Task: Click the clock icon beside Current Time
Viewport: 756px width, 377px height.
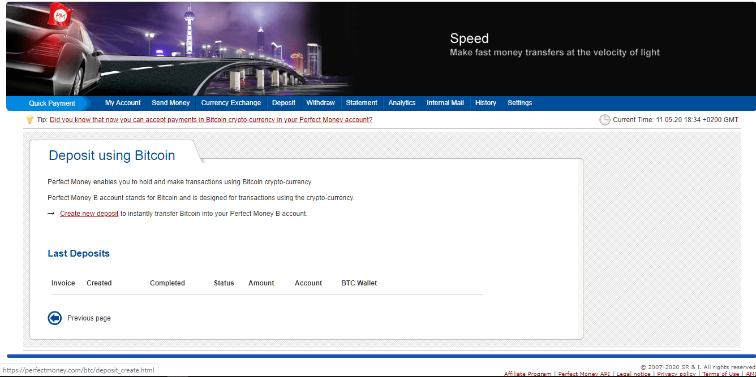Action: [604, 120]
